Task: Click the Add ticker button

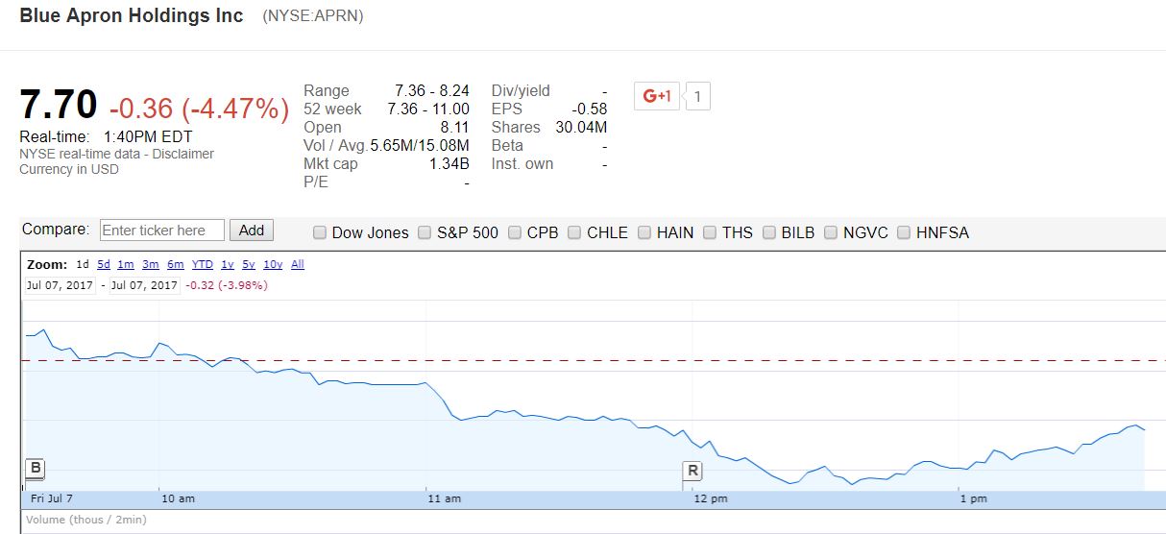Action: [x=251, y=231]
